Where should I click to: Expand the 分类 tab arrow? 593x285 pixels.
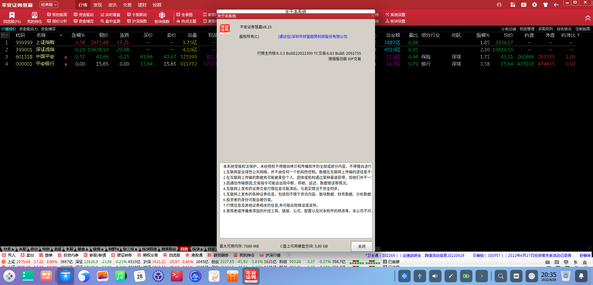point(13,249)
